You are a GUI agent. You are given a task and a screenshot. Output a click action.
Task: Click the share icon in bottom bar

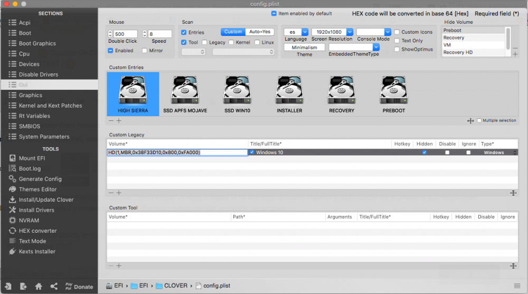point(54,287)
